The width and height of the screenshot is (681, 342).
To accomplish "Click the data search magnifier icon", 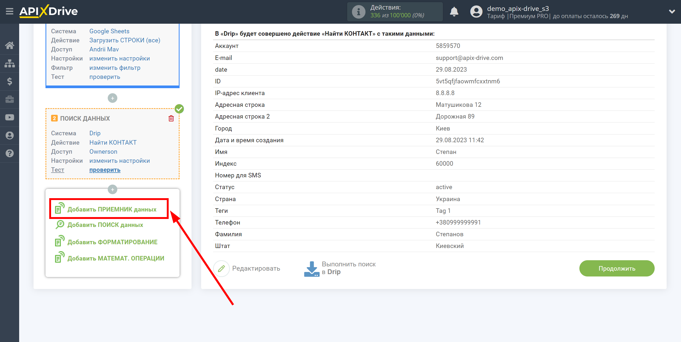I will [x=60, y=225].
